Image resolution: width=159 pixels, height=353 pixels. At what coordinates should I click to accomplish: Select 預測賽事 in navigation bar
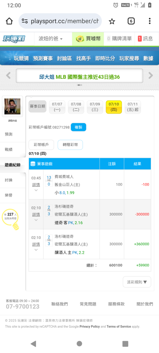click(43, 59)
